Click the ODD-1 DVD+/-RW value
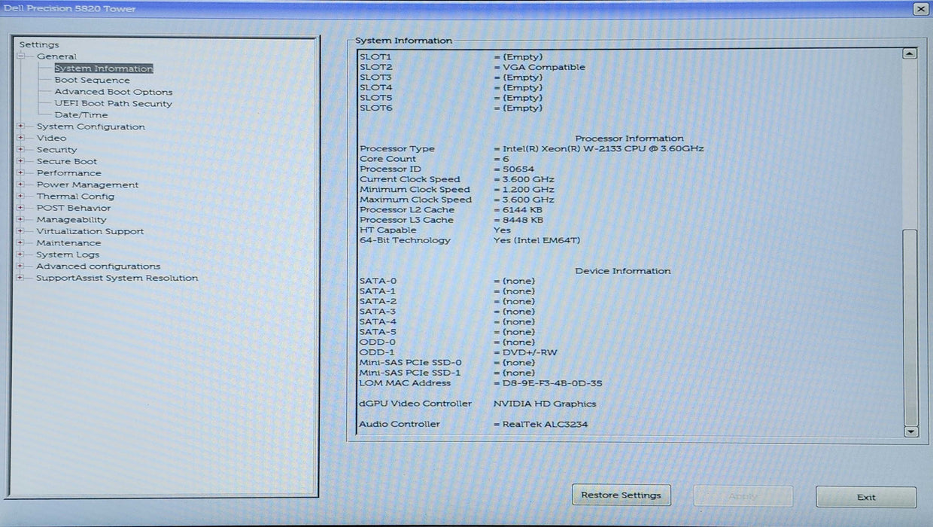This screenshot has height=527, width=933. 530,352
